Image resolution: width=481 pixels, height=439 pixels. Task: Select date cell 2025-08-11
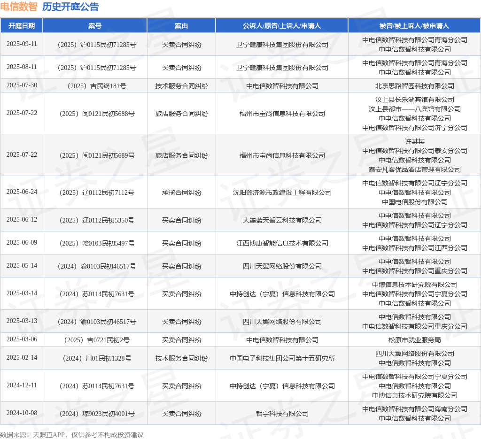pos(22,67)
